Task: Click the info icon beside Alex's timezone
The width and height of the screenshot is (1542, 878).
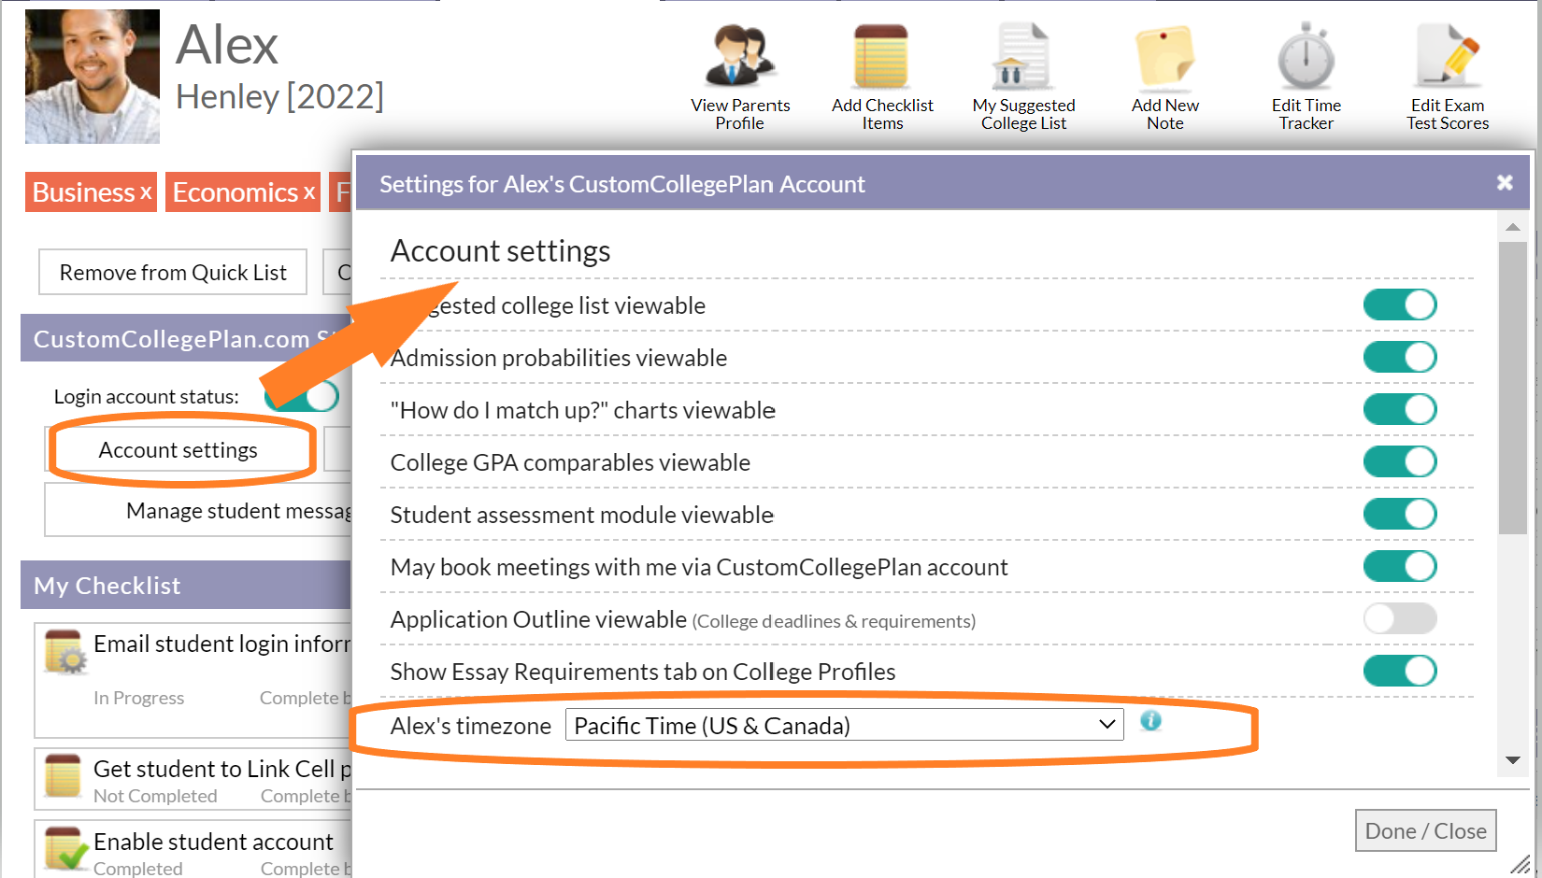Action: pyautogui.click(x=1150, y=721)
